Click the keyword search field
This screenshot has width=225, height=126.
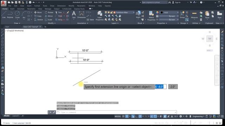(155, 2)
